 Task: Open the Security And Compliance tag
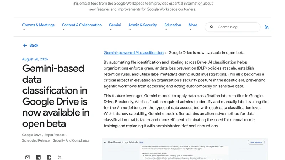(71, 140)
